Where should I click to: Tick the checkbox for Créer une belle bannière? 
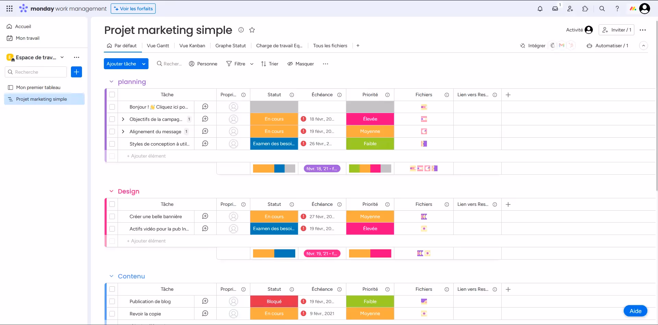[x=112, y=216]
